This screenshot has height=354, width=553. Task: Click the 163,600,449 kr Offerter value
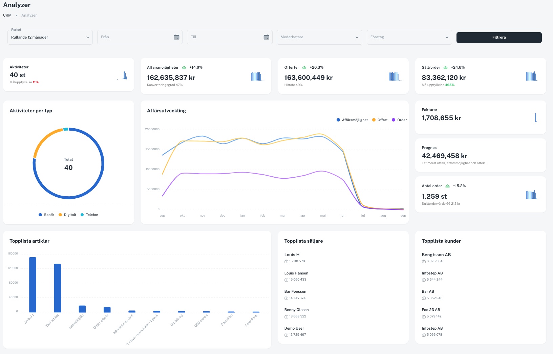pos(309,78)
